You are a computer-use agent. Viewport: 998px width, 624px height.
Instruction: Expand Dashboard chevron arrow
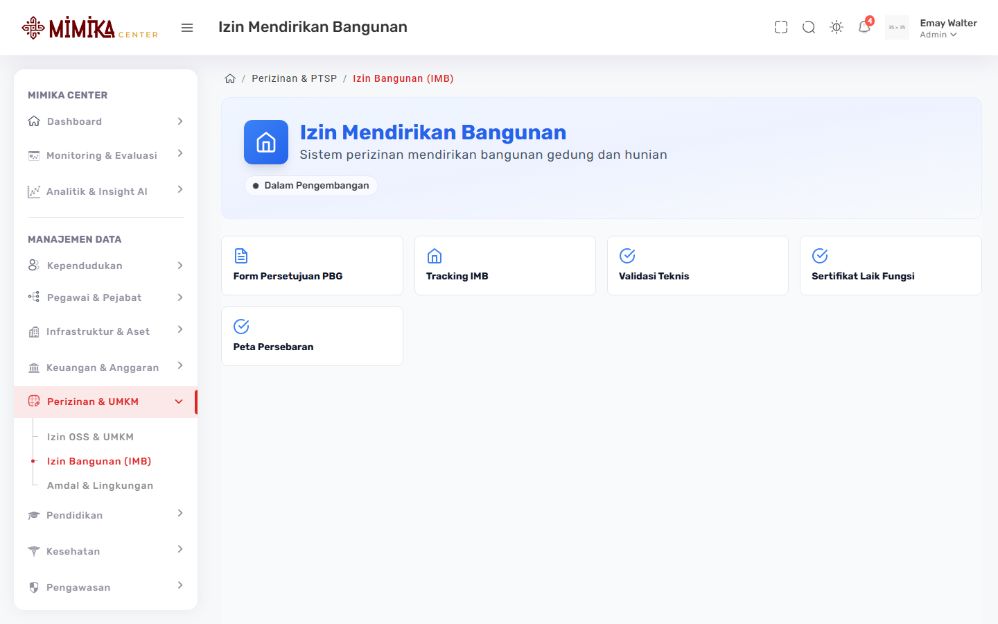(180, 121)
